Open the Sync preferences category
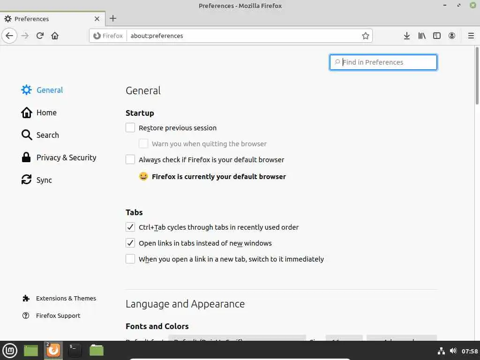 [44, 180]
